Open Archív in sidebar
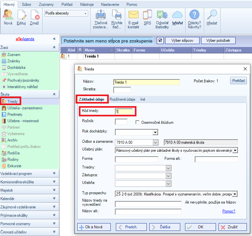The height and width of the screenshot is (236, 252). click(12, 140)
